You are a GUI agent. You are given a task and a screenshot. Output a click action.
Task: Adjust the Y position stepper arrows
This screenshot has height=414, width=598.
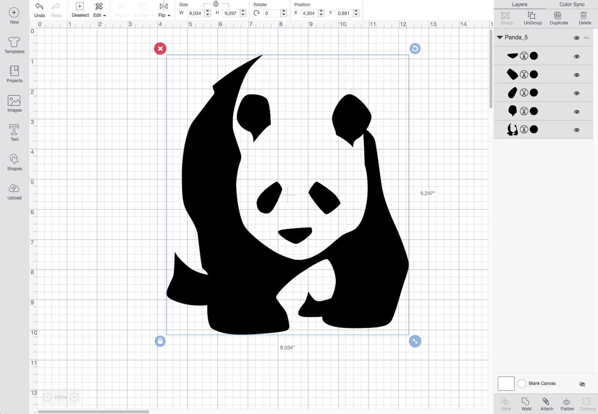(356, 13)
